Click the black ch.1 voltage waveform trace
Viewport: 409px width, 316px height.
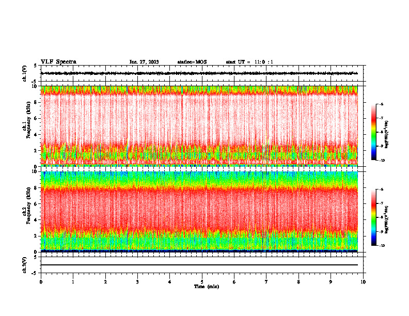199,73
